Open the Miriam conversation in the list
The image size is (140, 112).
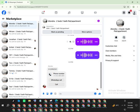pos(19,33)
